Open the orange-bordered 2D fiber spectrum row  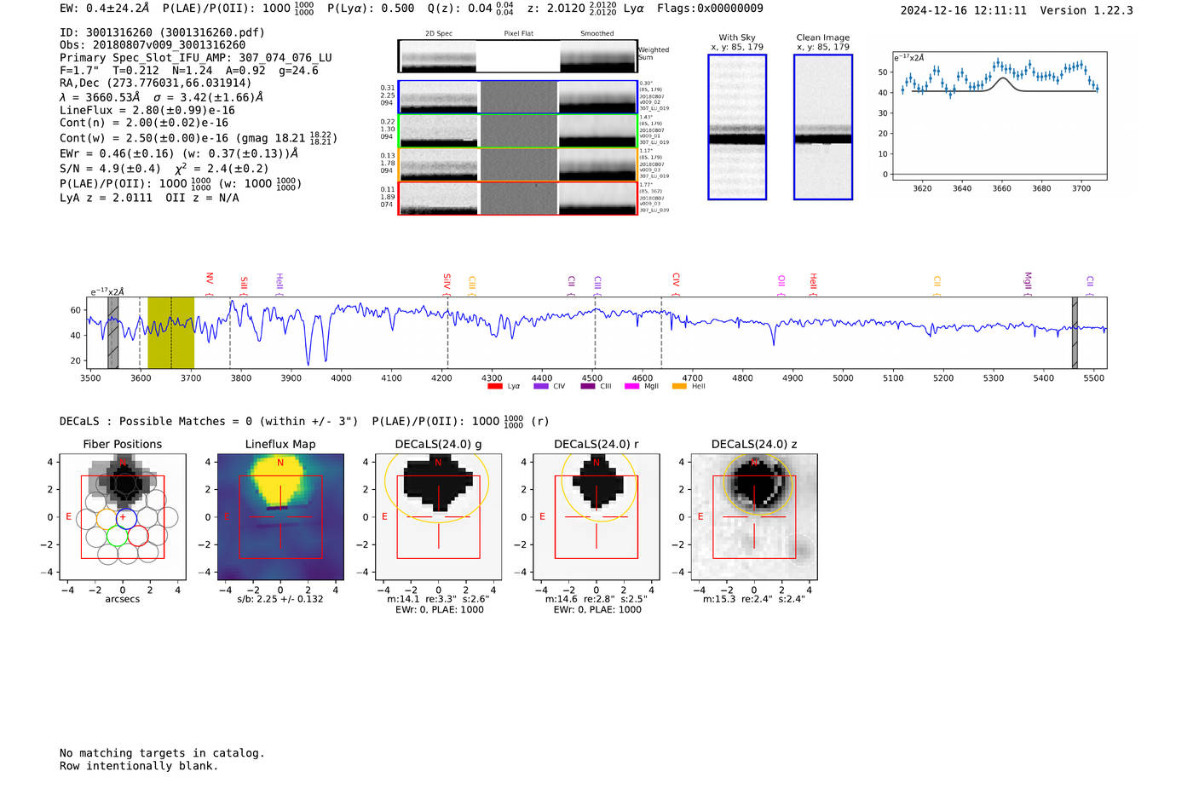coord(518,164)
